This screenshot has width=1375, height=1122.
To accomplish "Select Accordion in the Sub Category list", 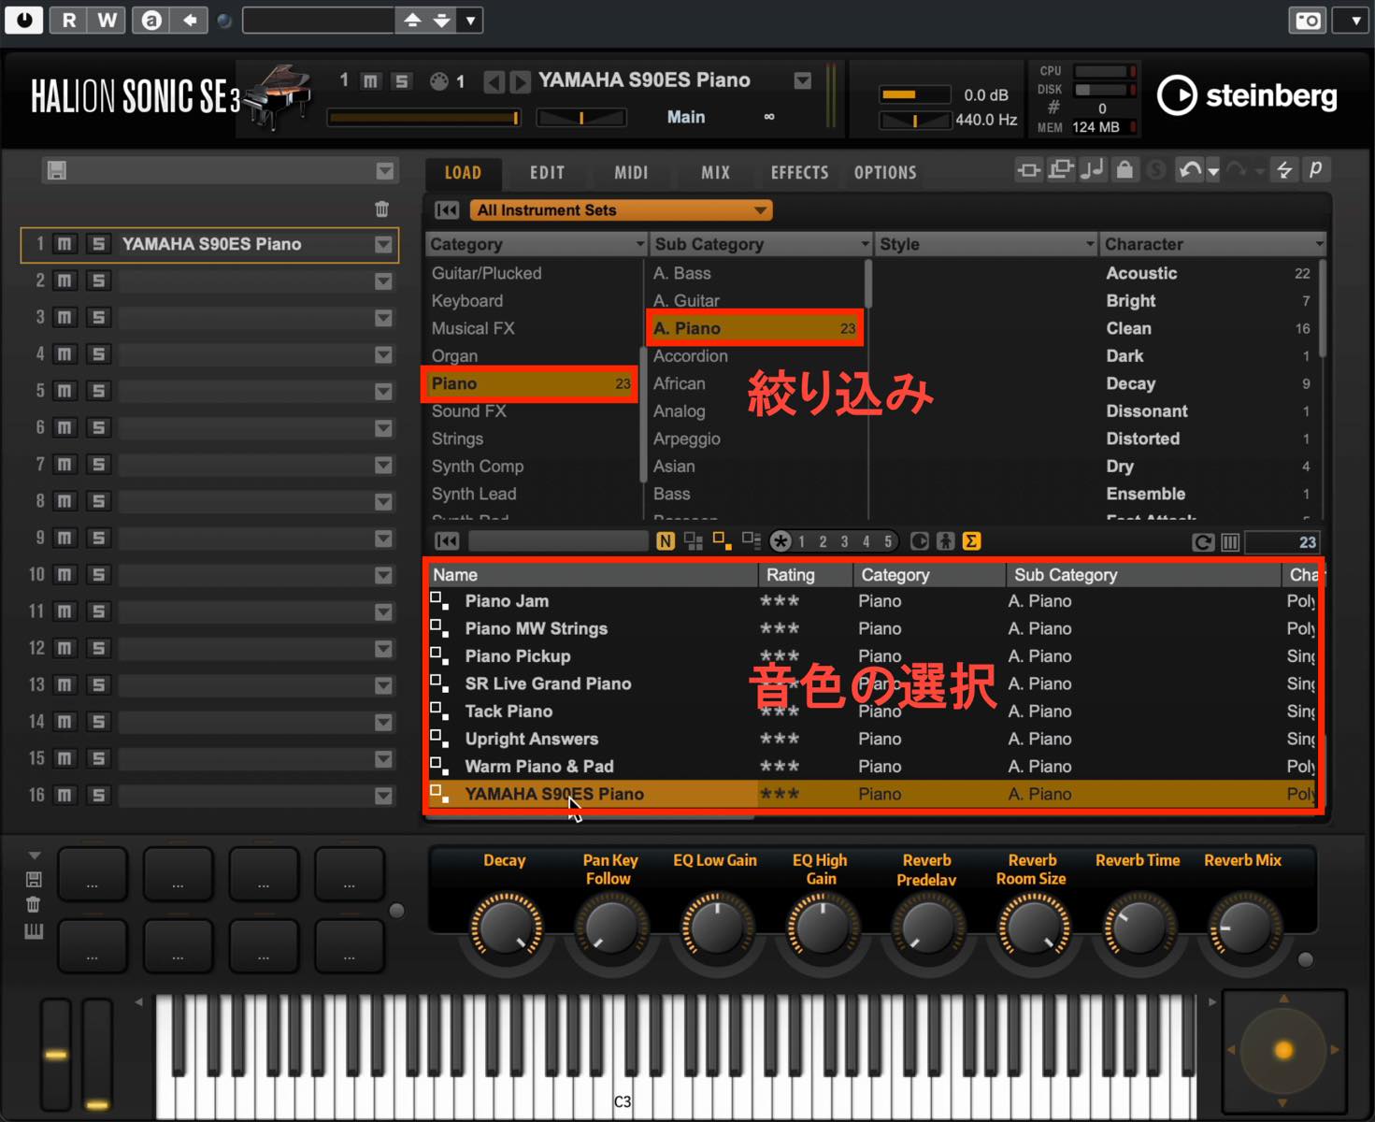I will click(x=755, y=356).
